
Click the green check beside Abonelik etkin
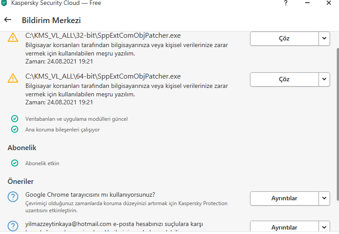tap(15, 163)
